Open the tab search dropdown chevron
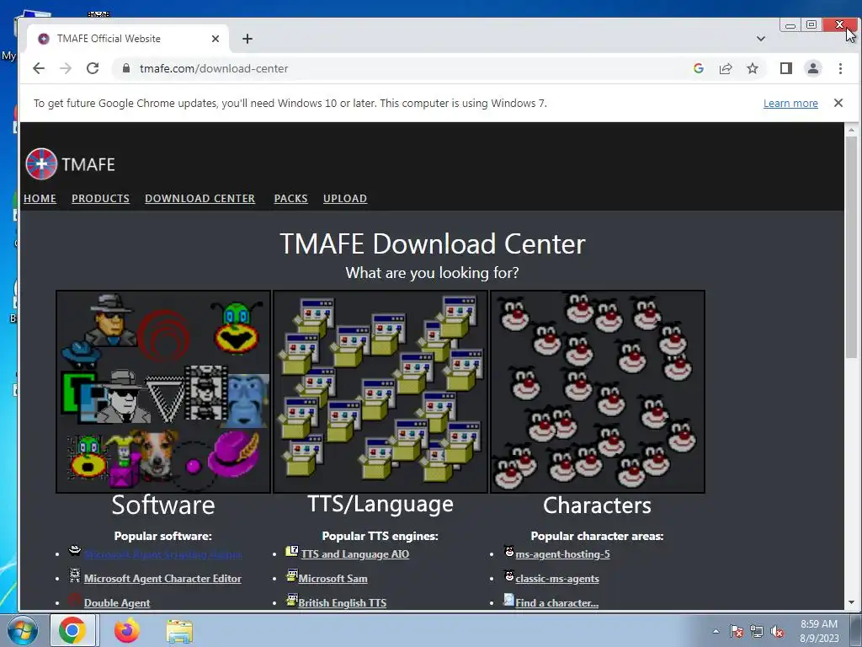862x647 pixels. [761, 39]
